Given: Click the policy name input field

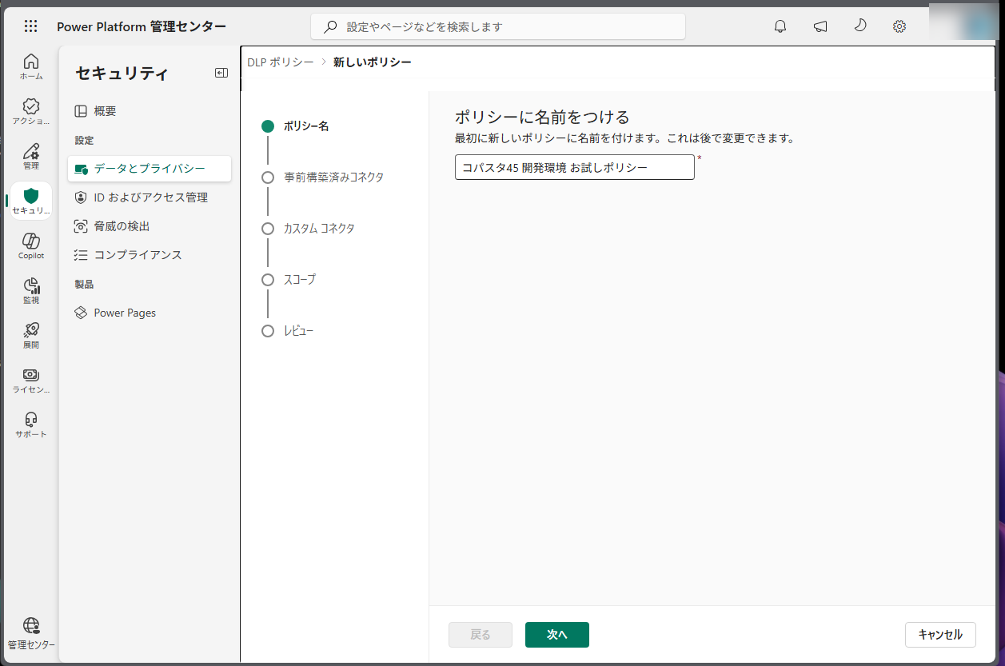Looking at the screenshot, I should 575,167.
